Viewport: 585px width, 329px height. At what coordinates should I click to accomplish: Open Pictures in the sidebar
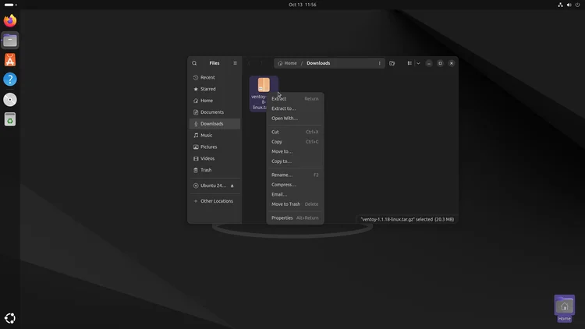[x=214, y=147]
